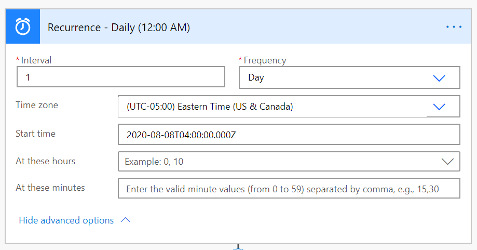Click the At these minutes input field
The width and height of the screenshot is (477, 250).
(289, 189)
